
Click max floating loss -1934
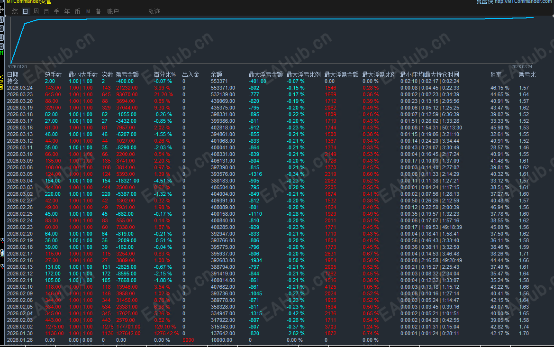255,260
